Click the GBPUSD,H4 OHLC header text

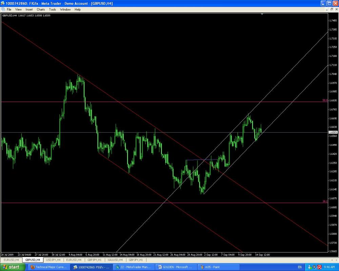coord(26,16)
